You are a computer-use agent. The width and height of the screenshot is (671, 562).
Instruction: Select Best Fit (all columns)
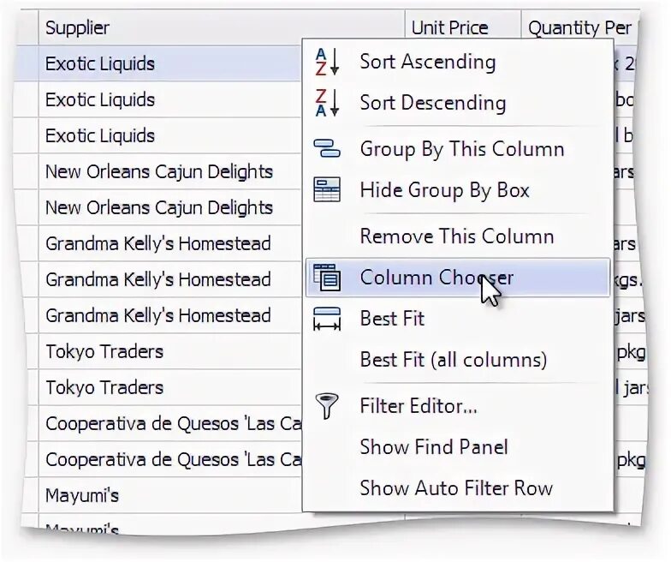[453, 360]
